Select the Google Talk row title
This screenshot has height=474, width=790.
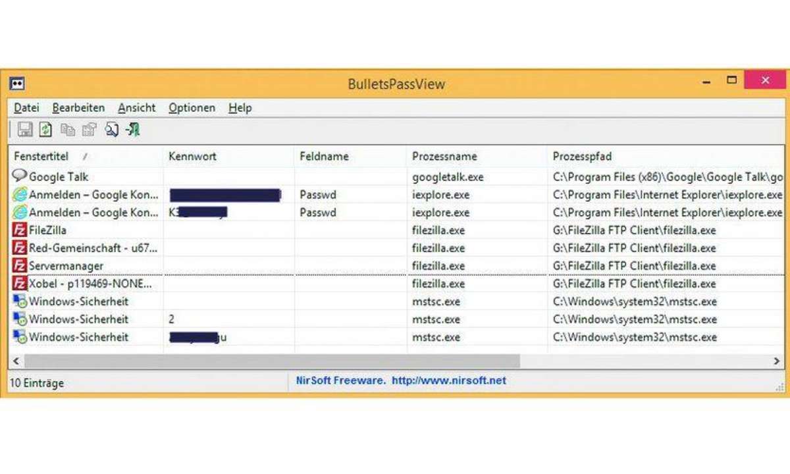[x=59, y=176]
